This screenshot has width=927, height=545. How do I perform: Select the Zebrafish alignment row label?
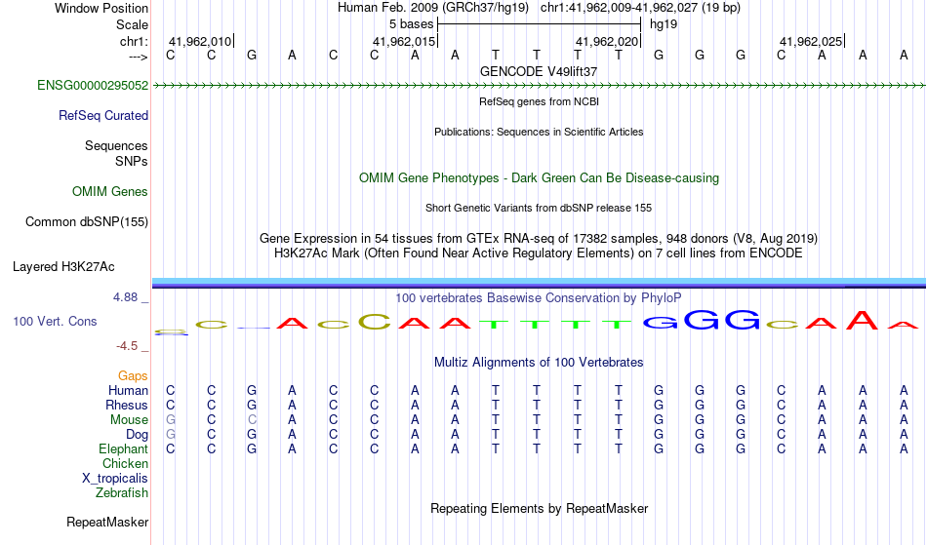click(x=122, y=493)
